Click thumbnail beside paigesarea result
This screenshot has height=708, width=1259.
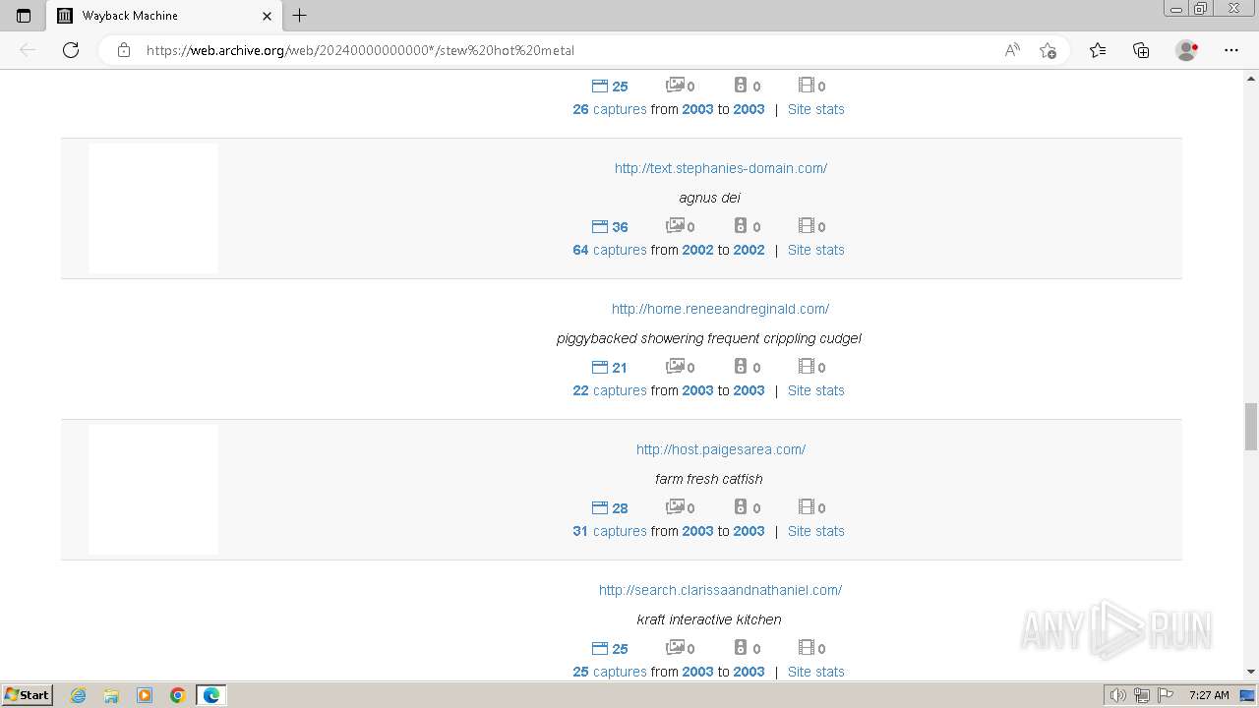[153, 490]
